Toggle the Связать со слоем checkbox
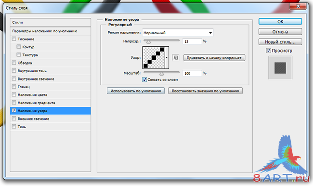 pyautogui.click(x=144, y=80)
